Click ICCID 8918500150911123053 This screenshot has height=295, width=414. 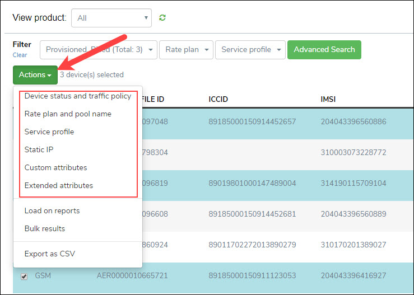(x=252, y=276)
